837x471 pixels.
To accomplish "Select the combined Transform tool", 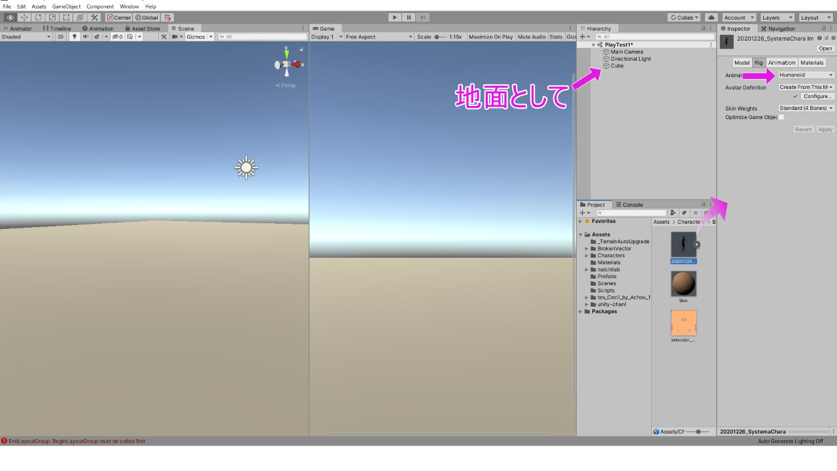I will point(80,18).
